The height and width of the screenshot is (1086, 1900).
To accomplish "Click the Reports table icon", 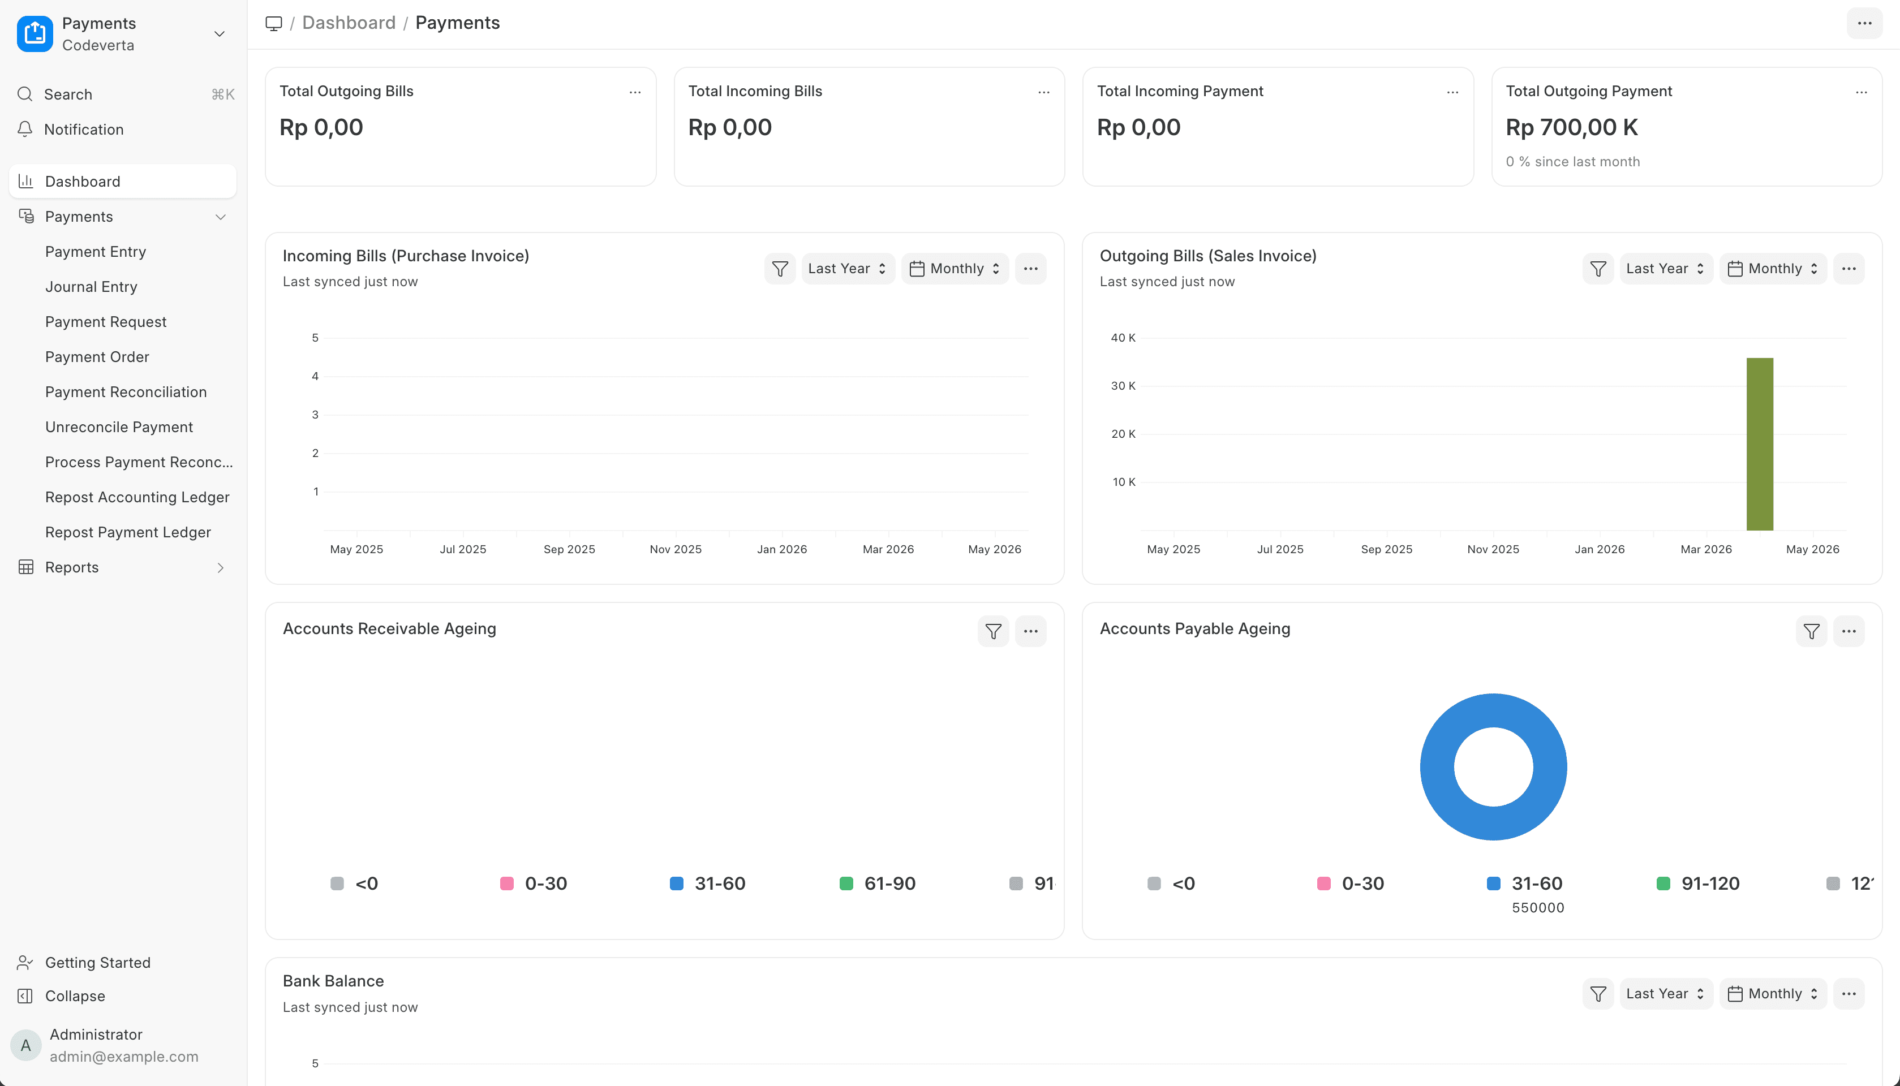I will (x=26, y=567).
